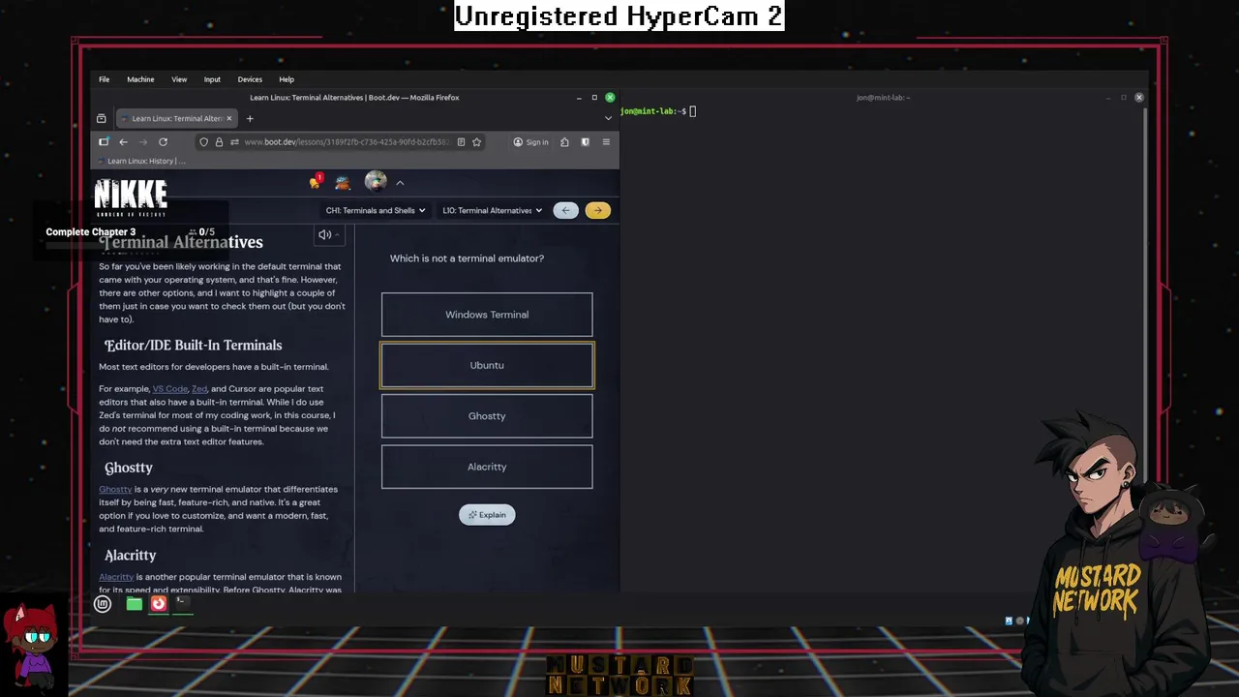Click the boot.dev URL address field
1239x697 pixels.
[x=347, y=142]
